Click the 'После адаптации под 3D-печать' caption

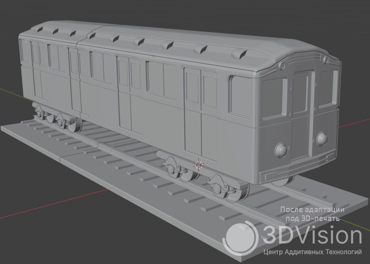point(312,214)
